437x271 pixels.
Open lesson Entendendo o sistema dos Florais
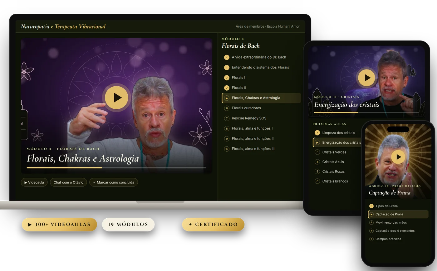click(261, 68)
